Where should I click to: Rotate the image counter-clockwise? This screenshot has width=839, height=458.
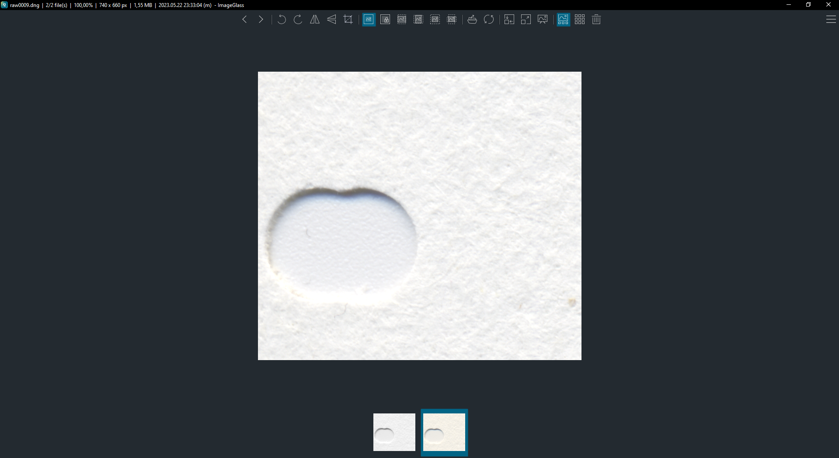(x=281, y=20)
